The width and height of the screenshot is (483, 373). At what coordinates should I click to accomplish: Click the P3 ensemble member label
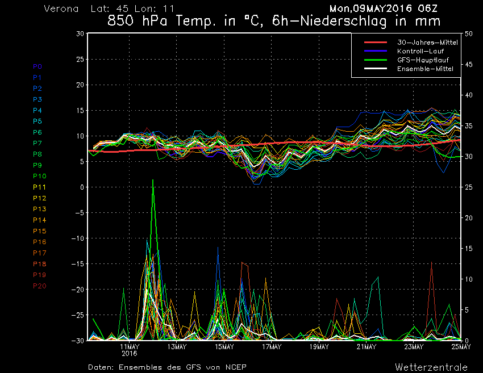point(38,99)
